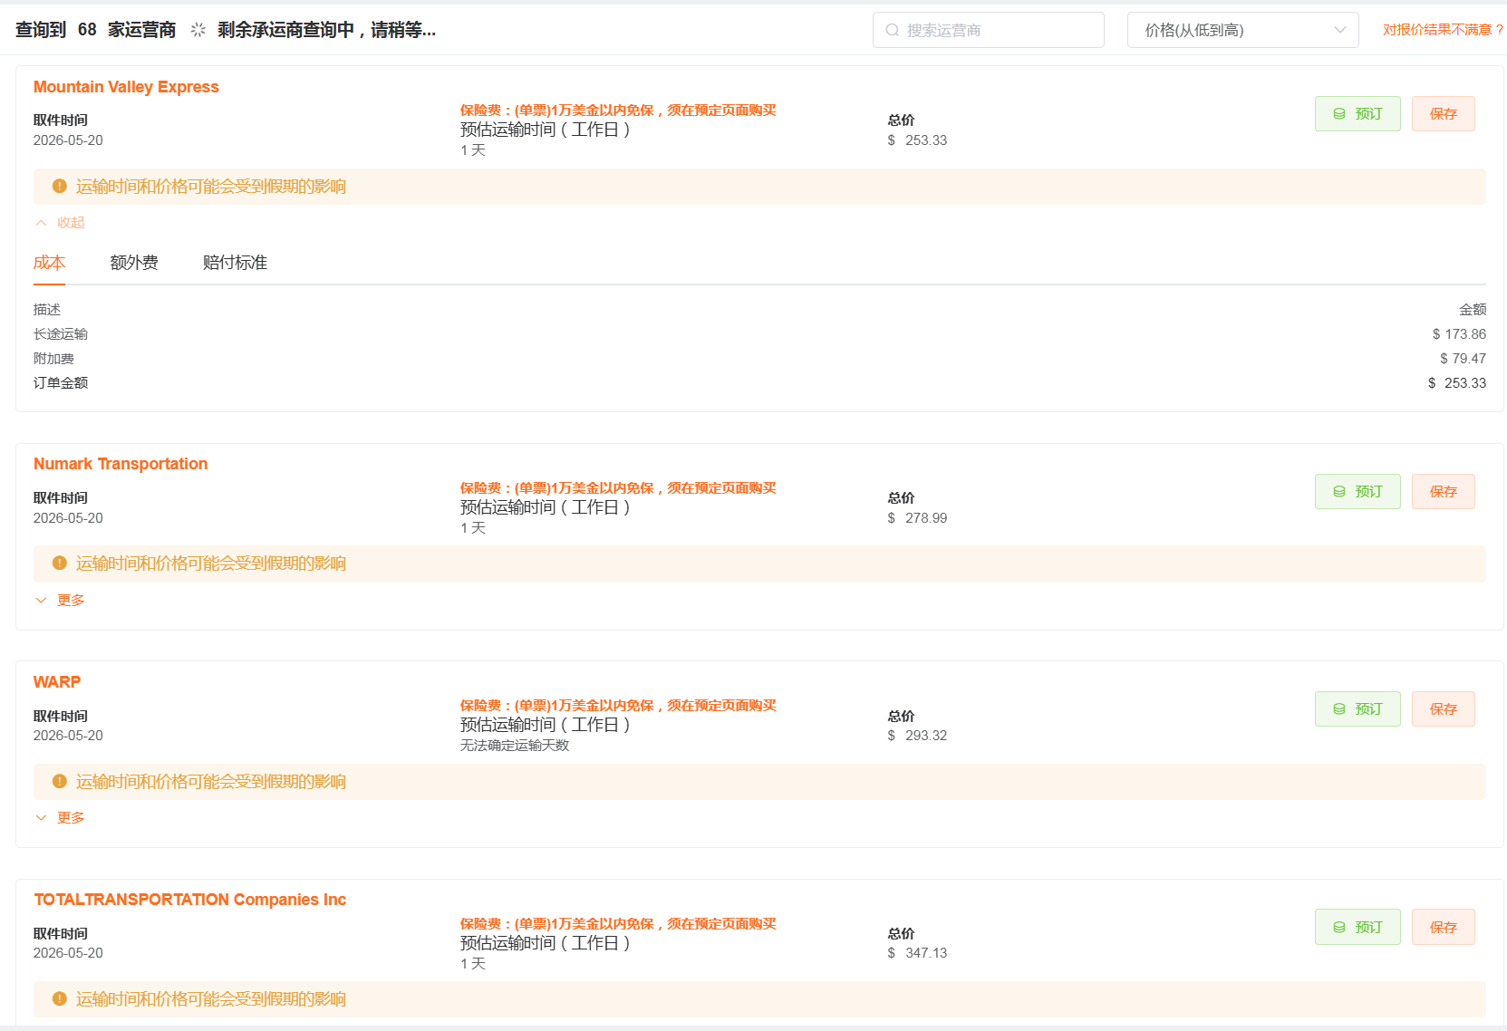Book TOTALTRANSPORTATION Companies Inc quote
This screenshot has height=1031, width=1507.
point(1357,927)
